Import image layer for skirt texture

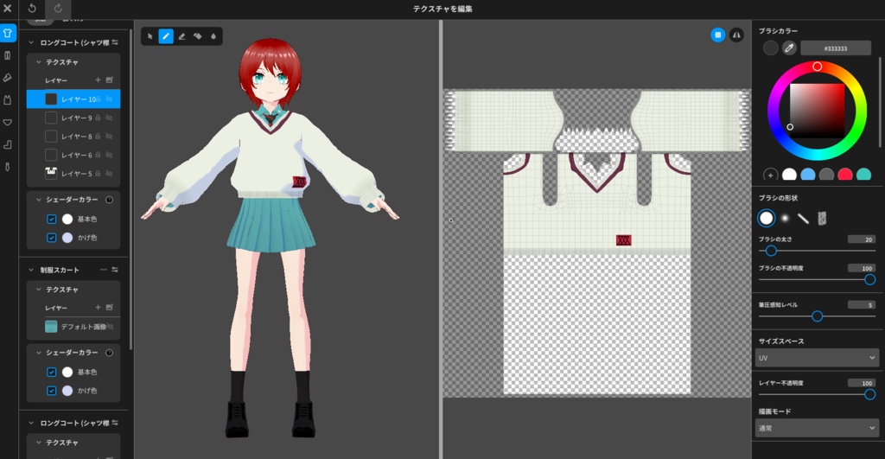[110, 307]
